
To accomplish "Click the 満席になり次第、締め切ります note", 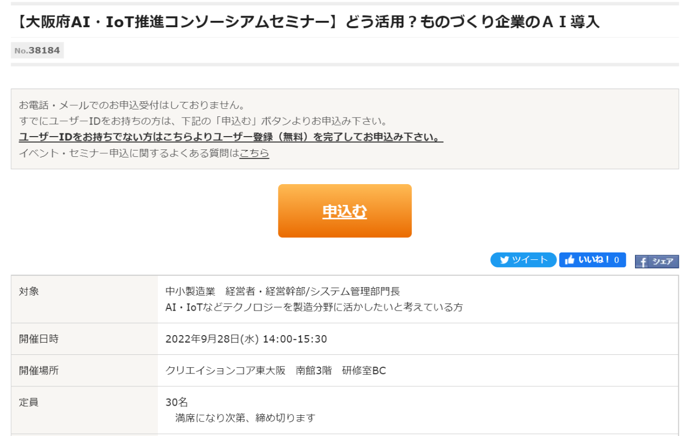I will pos(245,418).
